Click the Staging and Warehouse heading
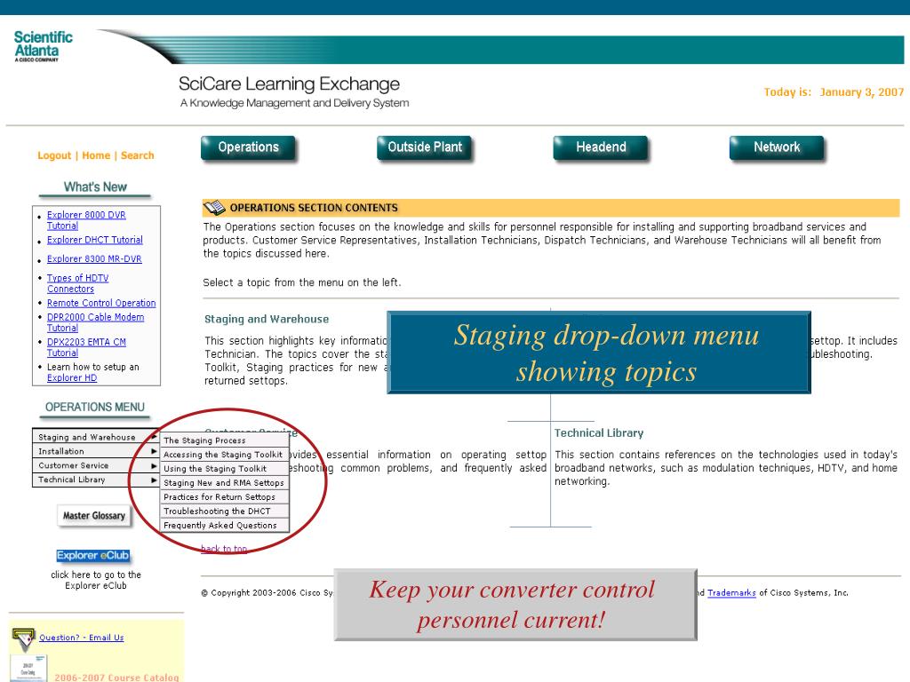The height and width of the screenshot is (682, 910). (x=267, y=319)
